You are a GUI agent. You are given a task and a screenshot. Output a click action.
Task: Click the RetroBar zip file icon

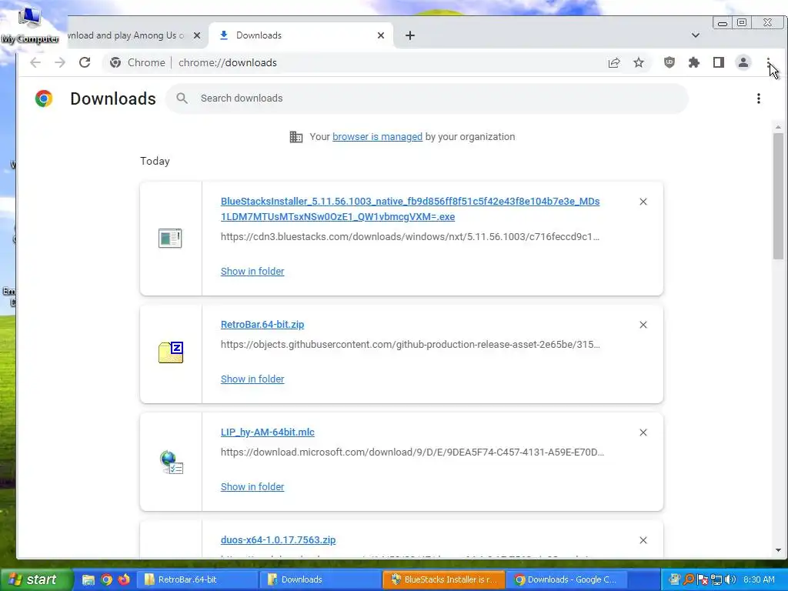(x=171, y=352)
